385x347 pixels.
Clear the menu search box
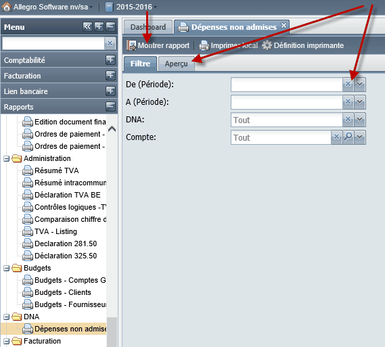(x=110, y=43)
